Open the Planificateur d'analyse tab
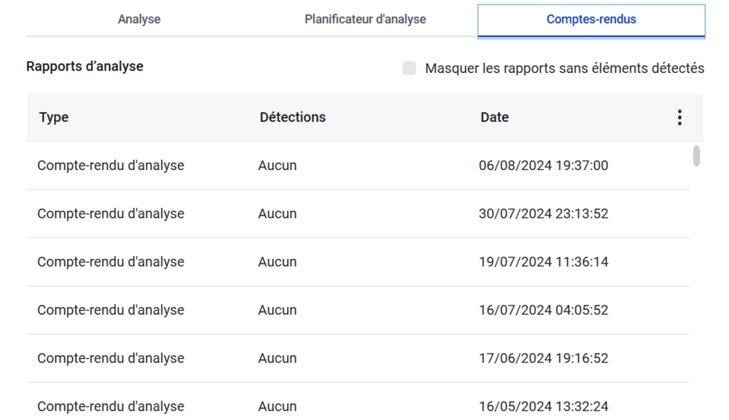Image resolution: width=729 pixels, height=420 pixels. coord(365,20)
